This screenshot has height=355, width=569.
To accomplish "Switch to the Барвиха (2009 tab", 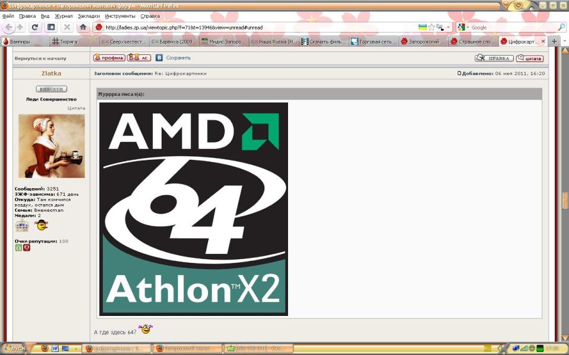I will [174, 41].
